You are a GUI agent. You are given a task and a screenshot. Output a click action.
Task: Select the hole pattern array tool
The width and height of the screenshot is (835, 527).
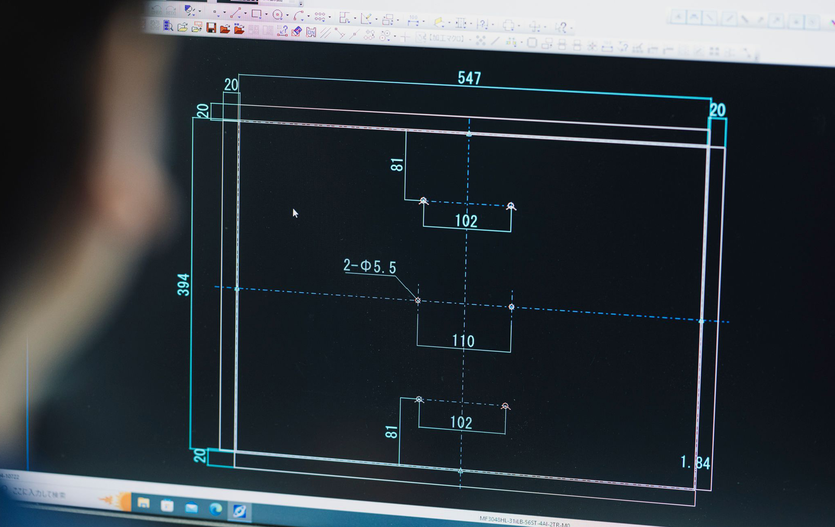320,16
